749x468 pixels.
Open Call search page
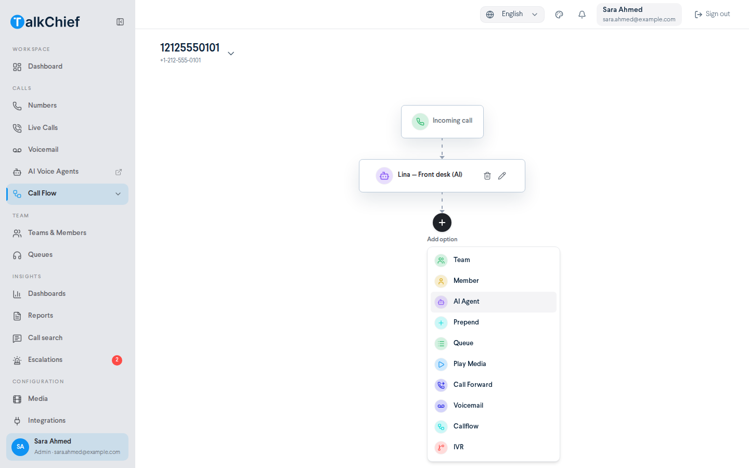click(67, 338)
